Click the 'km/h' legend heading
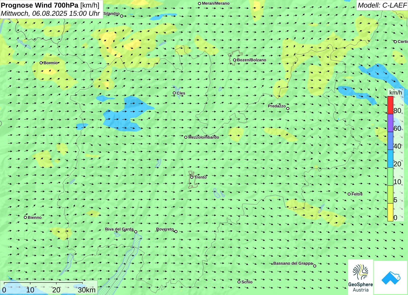 tap(395, 92)
